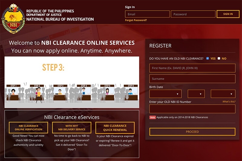Click 'Welcome to NBI CLEARANCE ONLINE SERVICES' heading
Screen dimensions: 242x161
(72, 43)
